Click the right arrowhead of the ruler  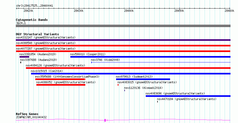(230, 8)
